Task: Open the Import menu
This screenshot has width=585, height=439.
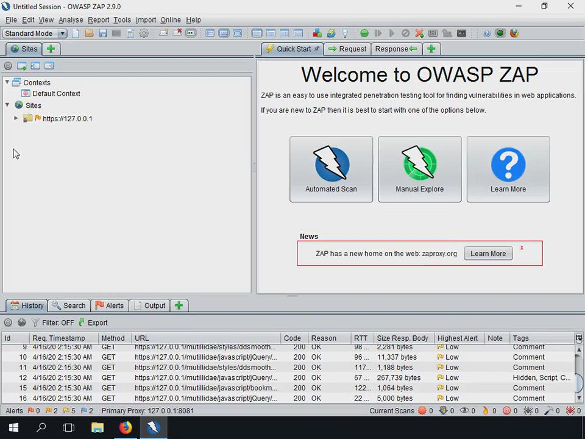Action: [x=146, y=20]
